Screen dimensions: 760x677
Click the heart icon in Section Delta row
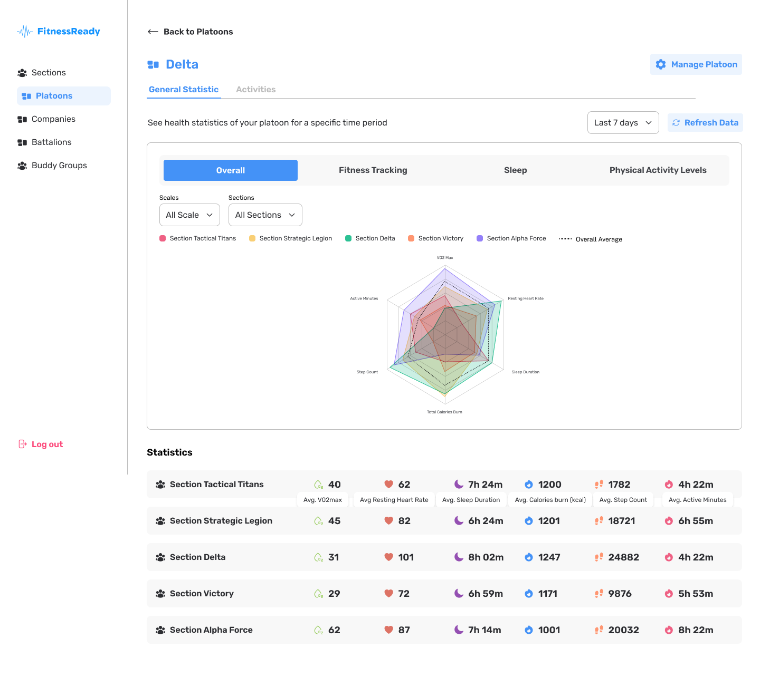(x=389, y=557)
